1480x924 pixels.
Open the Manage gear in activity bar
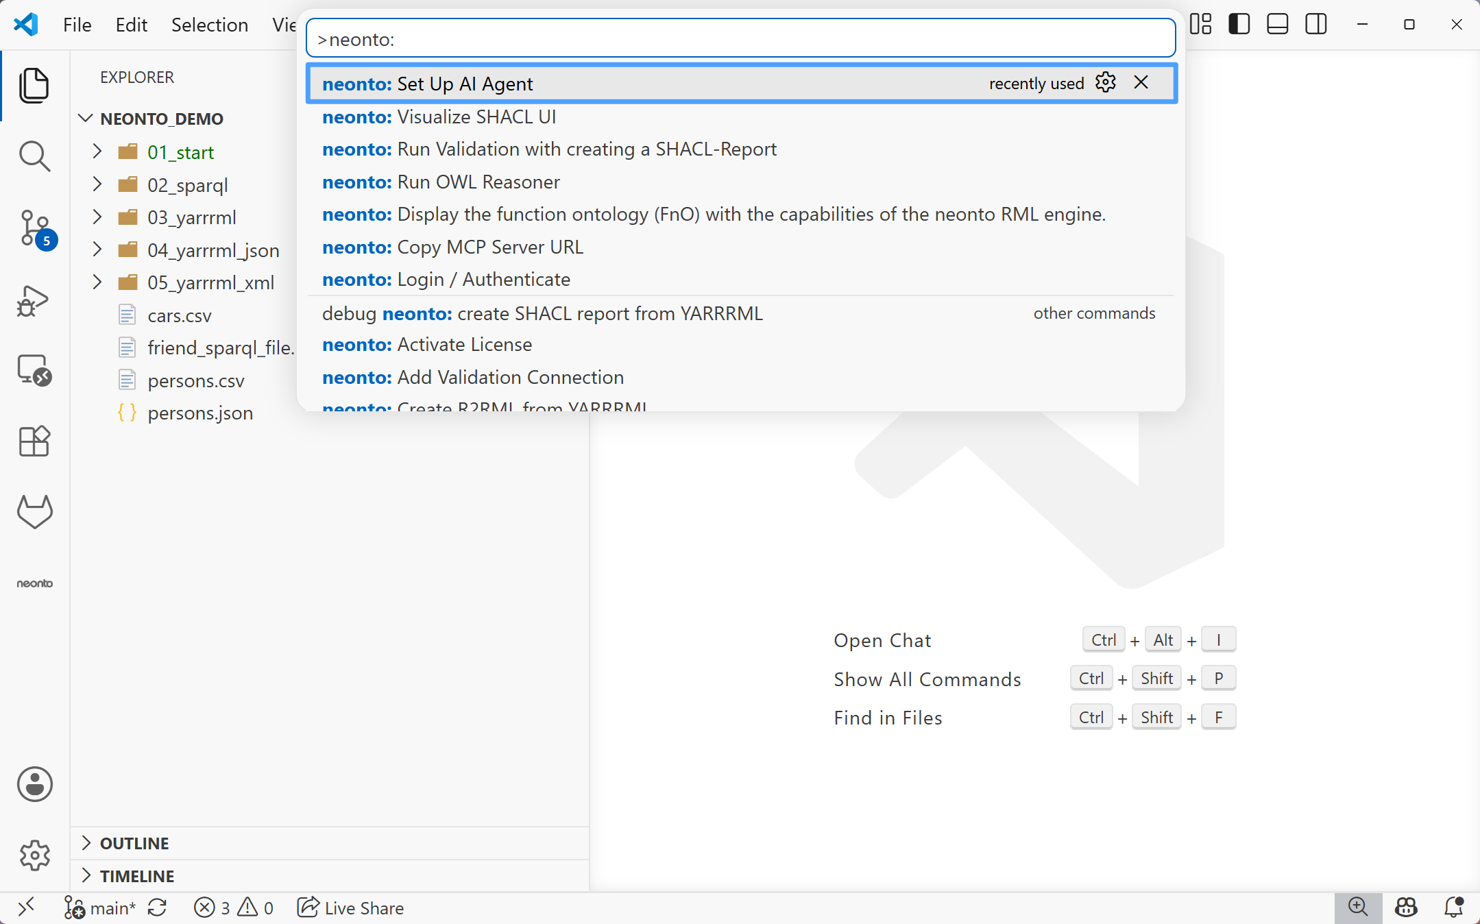pyautogui.click(x=34, y=855)
